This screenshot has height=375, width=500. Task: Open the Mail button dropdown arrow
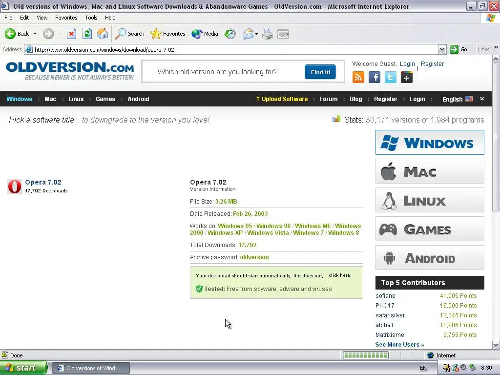click(256, 34)
